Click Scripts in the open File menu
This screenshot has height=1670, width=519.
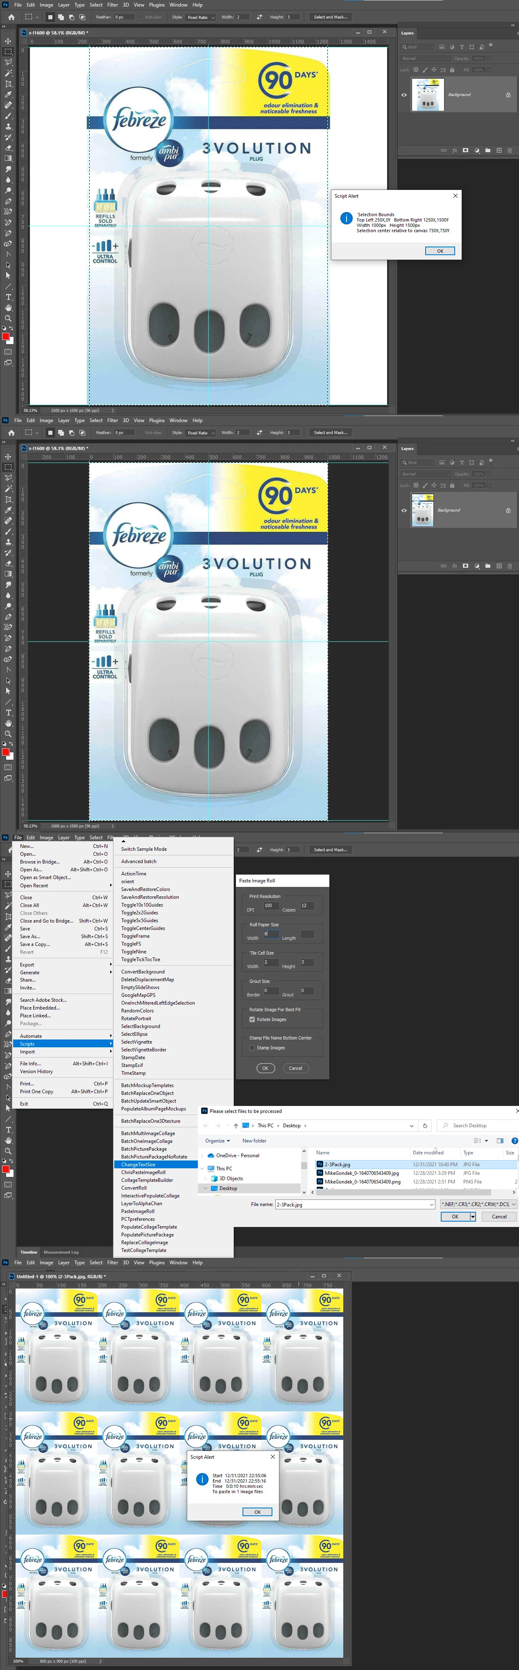63,1044
